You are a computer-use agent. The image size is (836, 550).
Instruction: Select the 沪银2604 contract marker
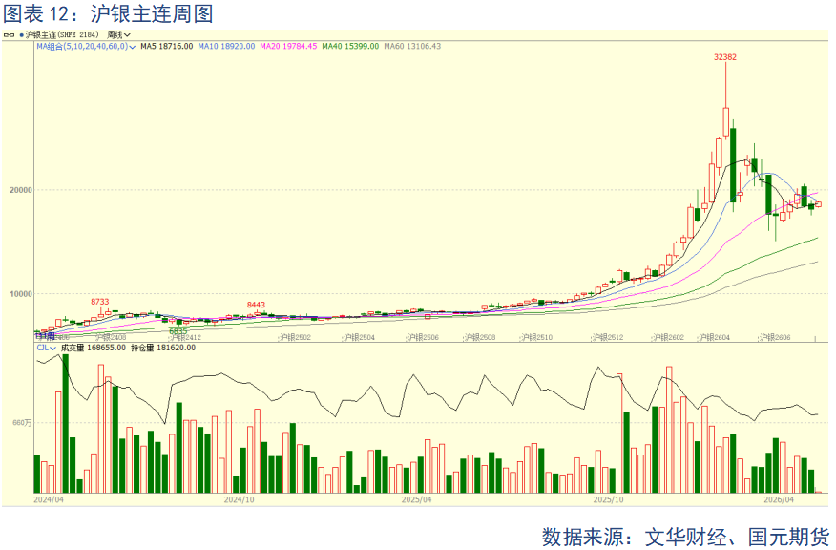[714, 338]
